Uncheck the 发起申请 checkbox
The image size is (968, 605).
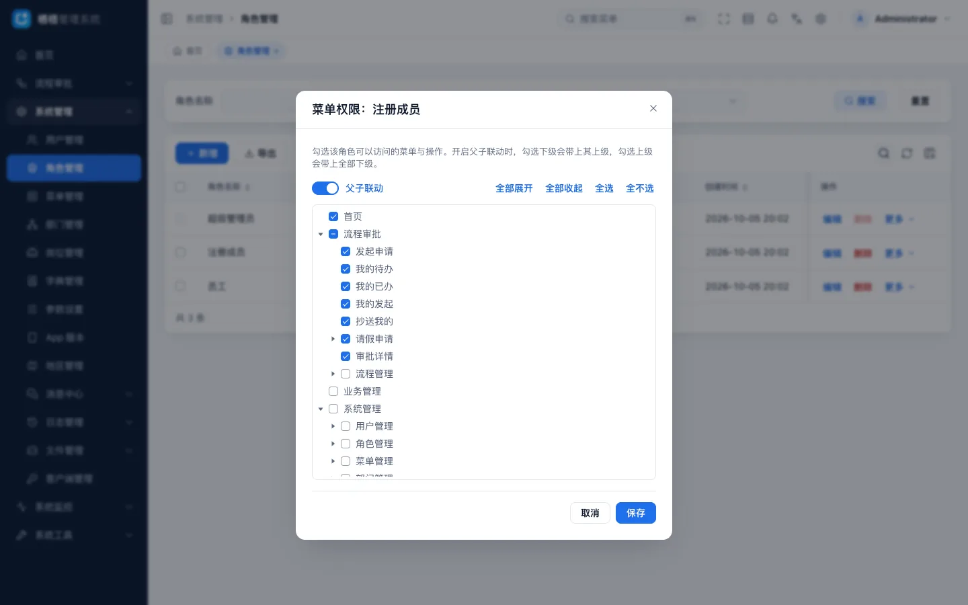tap(346, 251)
